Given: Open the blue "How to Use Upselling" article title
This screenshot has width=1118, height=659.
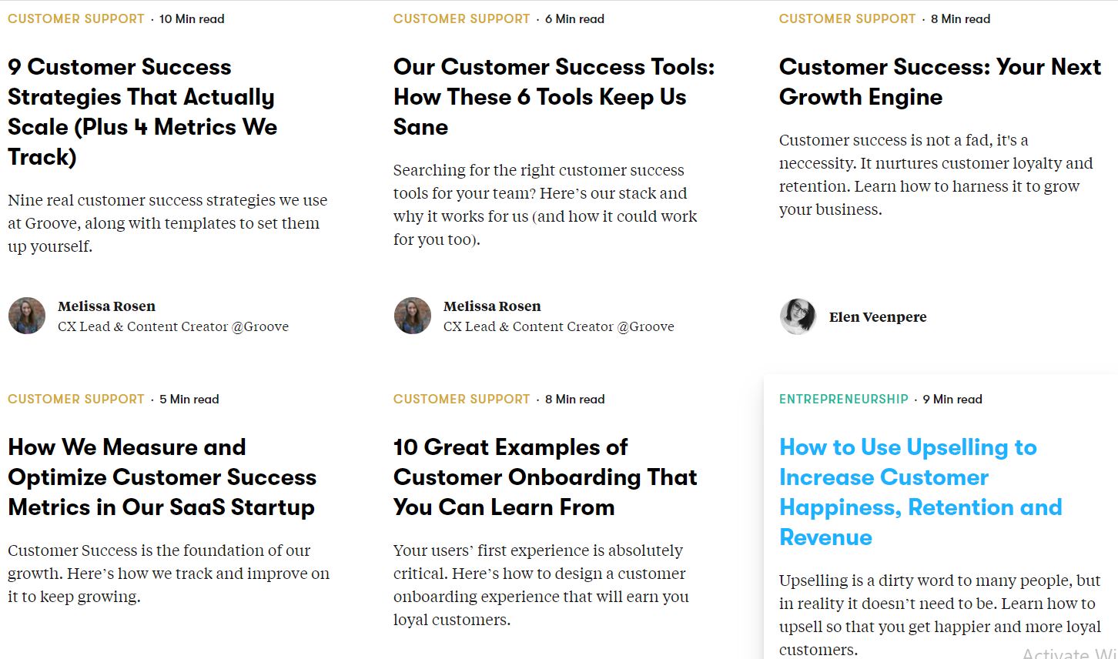Looking at the screenshot, I should pos(920,492).
